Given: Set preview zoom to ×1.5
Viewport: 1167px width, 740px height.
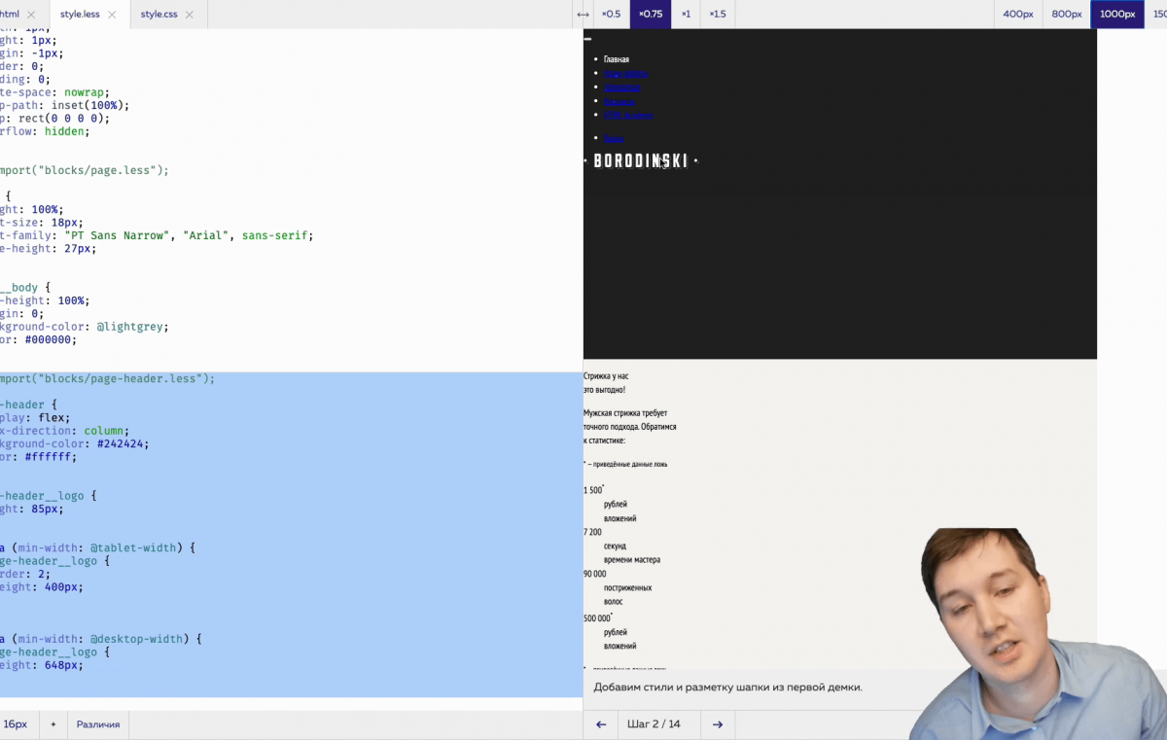Looking at the screenshot, I should (718, 14).
